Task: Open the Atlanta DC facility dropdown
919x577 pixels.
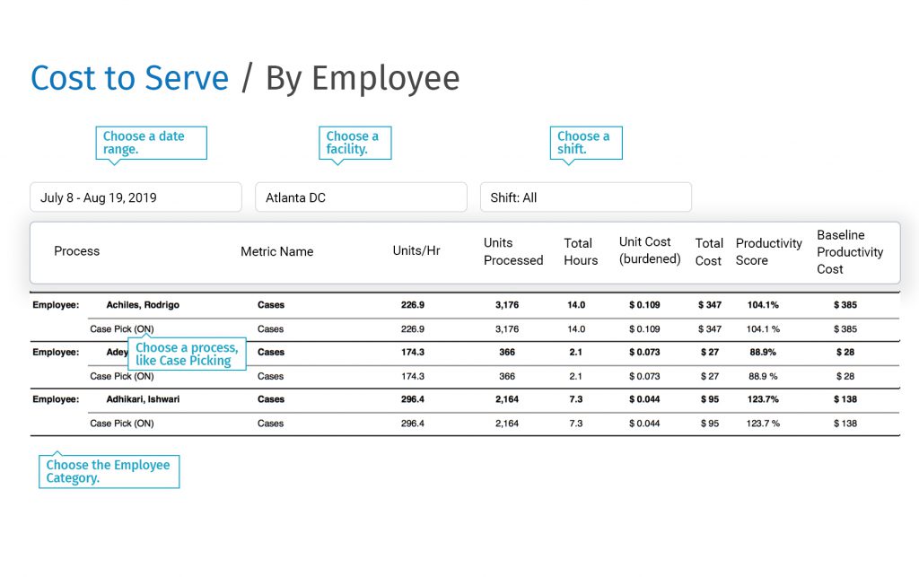Action: point(361,197)
